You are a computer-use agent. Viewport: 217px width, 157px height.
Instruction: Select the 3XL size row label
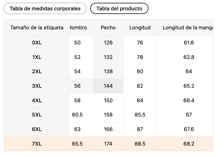coord(37,86)
